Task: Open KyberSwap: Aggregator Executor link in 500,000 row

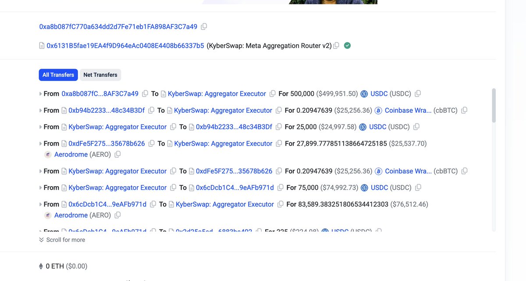Action: (x=217, y=94)
